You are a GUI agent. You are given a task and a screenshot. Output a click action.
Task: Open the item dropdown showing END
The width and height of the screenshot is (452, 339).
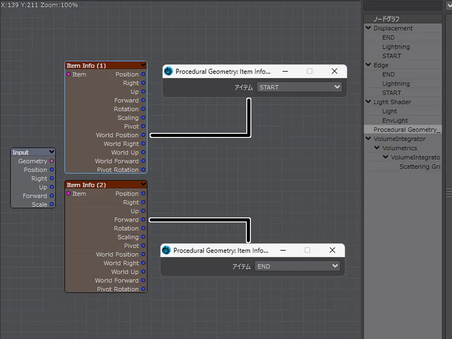(x=297, y=266)
